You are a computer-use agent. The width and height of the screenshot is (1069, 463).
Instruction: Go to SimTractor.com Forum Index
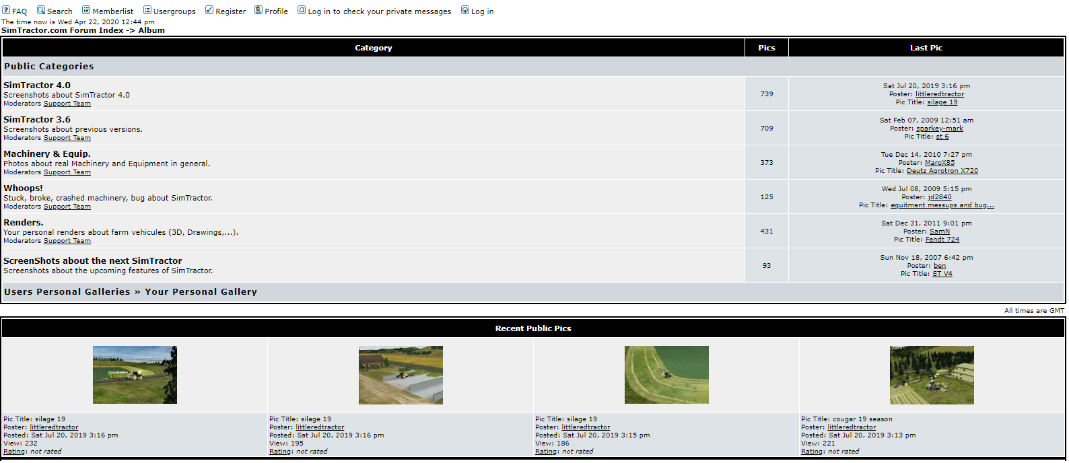(63, 30)
